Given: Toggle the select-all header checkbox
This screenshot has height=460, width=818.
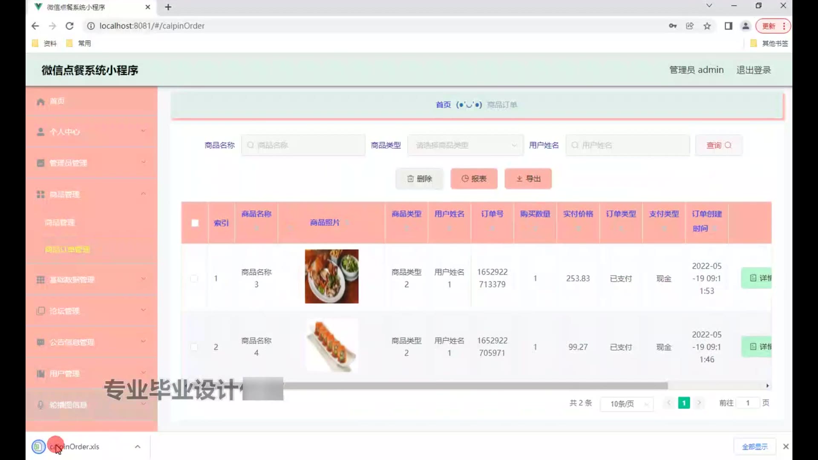Looking at the screenshot, I should point(195,223).
